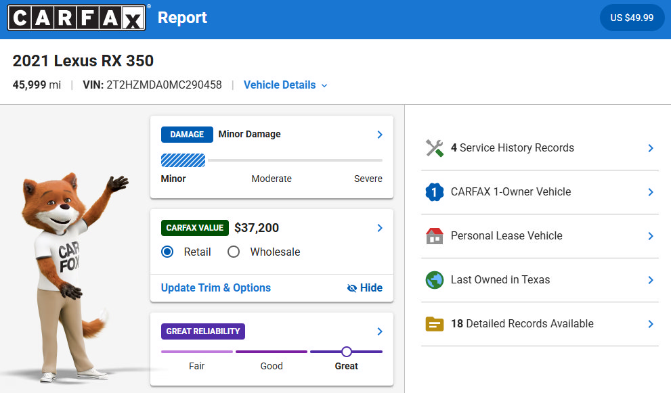Click the Moderate damage label
The height and width of the screenshot is (393, 671).
tap(272, 179)
